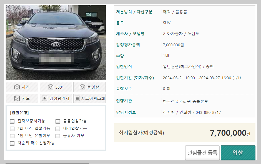Click the 쏘렌토 model name
Image resolution: width=261 pixels, height=164 pixels.
point(194,34)
